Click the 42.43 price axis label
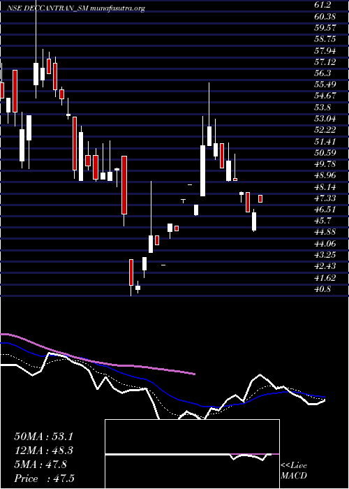 coord(325,266)
